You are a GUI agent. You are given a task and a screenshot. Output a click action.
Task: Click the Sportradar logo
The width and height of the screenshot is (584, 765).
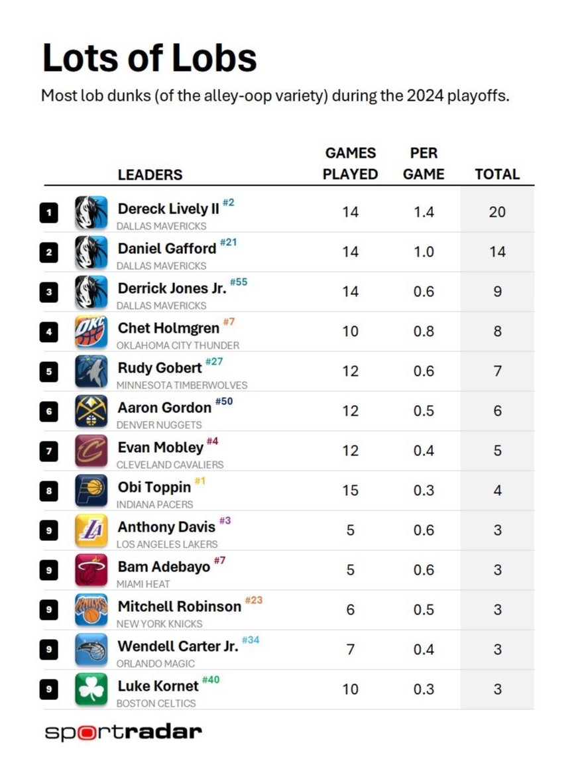pyautogui.click(x=123, y=732)
